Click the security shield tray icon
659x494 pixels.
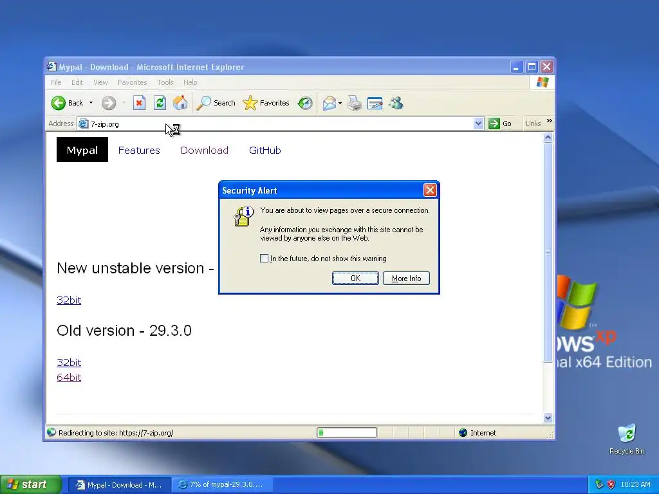[x=611, y=484]
